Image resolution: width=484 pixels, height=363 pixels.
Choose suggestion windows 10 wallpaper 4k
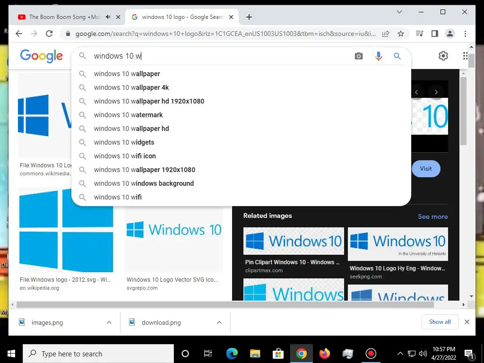[x=241, y=87]
